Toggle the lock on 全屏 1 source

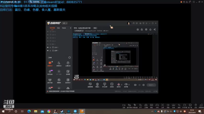tap(50, 51)
